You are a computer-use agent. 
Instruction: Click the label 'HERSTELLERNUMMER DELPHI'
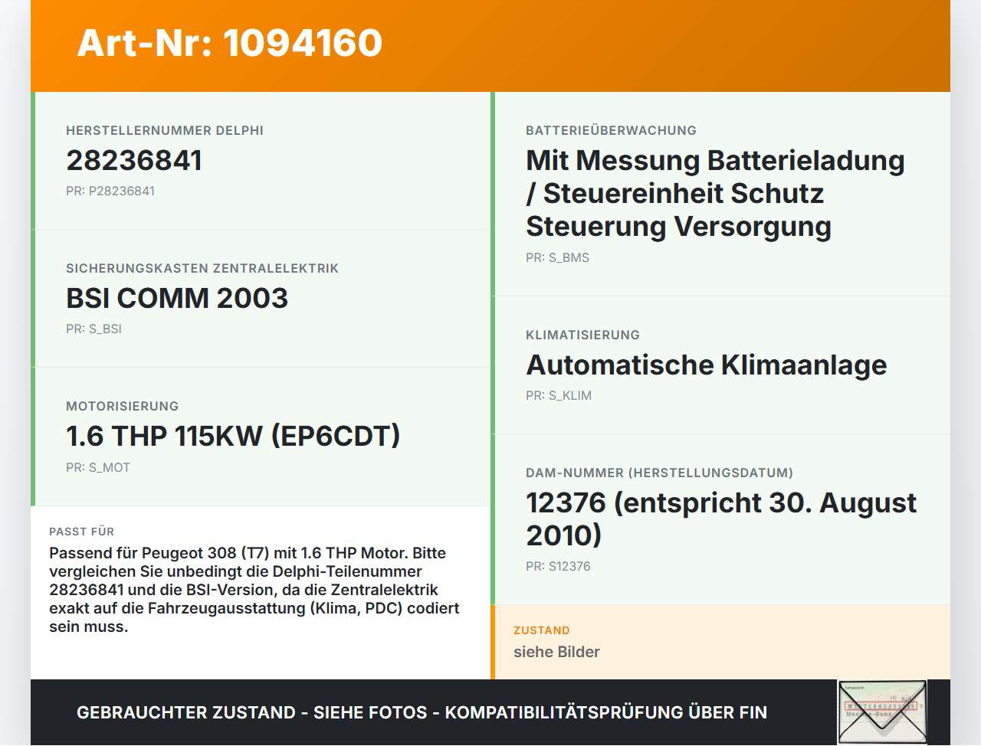click(x=165, y=130)
